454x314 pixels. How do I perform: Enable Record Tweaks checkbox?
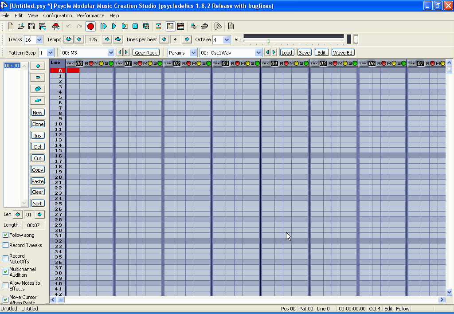click(x=5, y=245)
